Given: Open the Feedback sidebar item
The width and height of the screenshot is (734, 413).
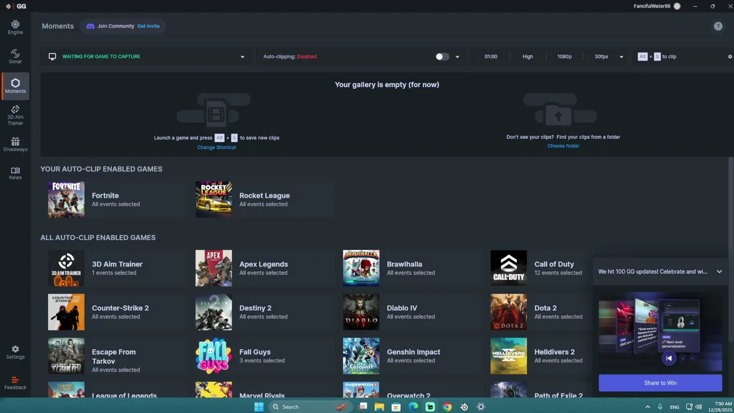Looking at the screenshot, I should click(x=15, y=383).
